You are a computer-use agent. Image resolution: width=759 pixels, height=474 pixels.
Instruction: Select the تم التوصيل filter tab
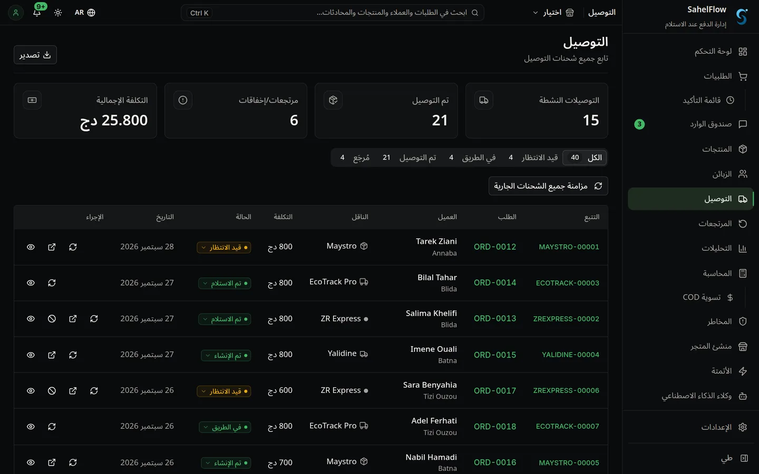click(x=410, y=157)
